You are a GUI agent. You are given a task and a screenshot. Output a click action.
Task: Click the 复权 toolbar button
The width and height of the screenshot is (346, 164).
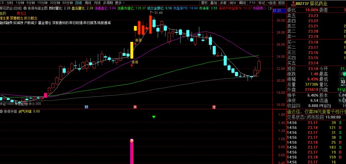(x=204, y=3)
